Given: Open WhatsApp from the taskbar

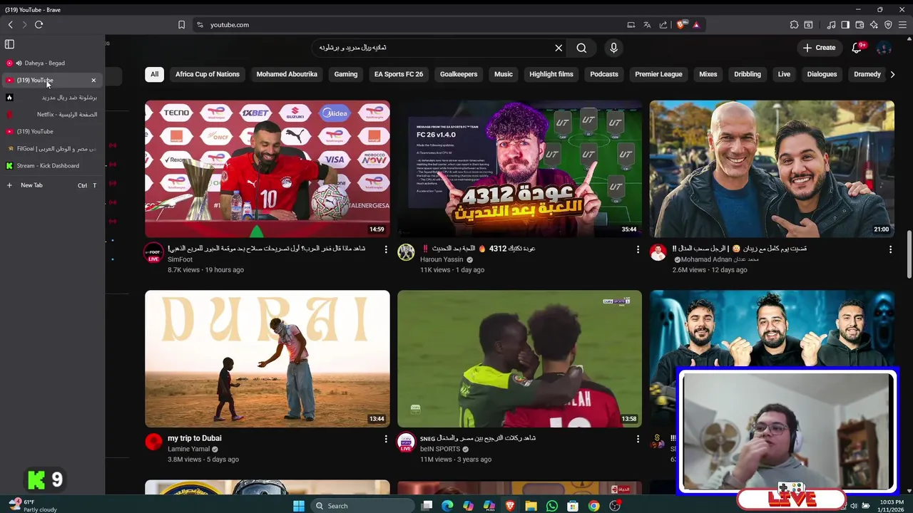Looking at the screenshot, I should [x=552, y=506].
